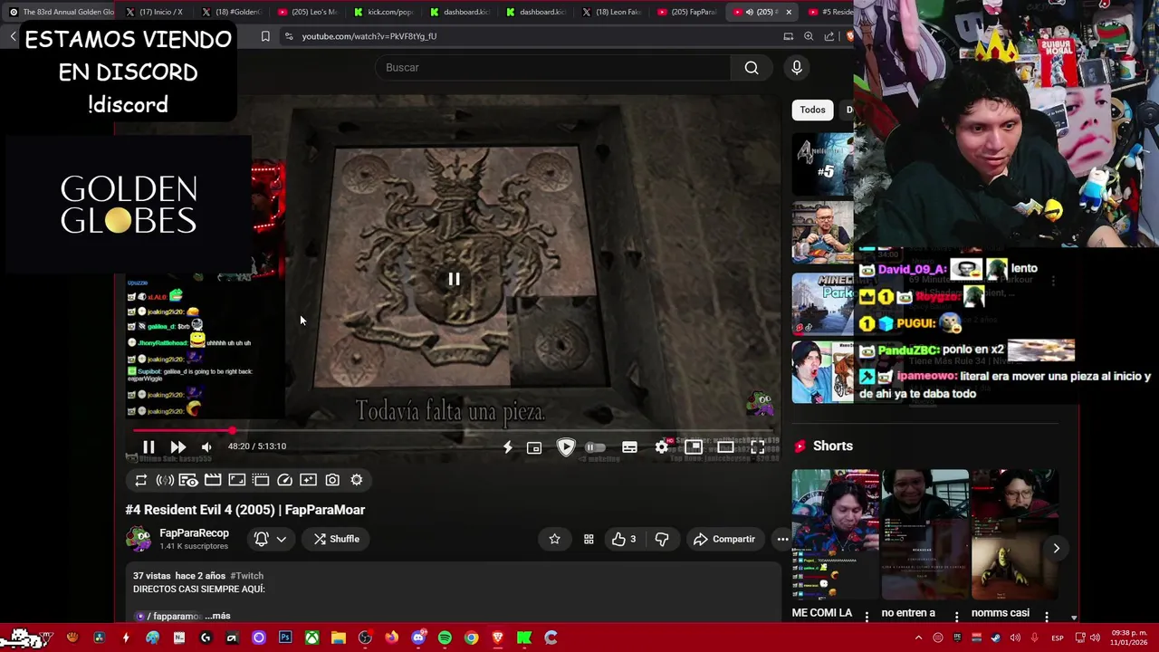Seek on the red video progress bar
This screenshot has width=1159, height=652.
click(453, 431)
